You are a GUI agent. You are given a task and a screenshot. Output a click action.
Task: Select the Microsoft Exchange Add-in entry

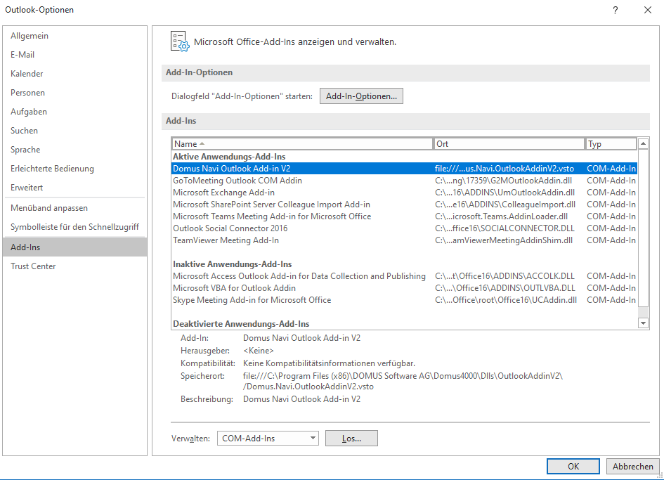405,193
